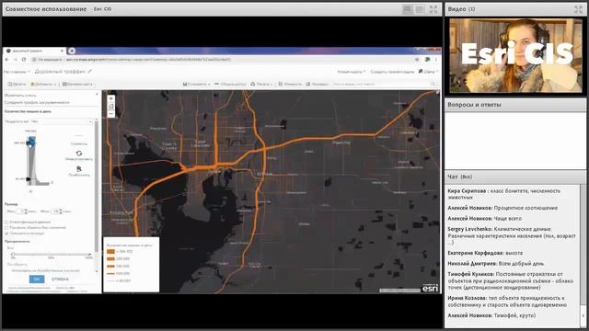Zoom in on the map
The width and height of the screenshot is (589, 331).
point(110,98)
